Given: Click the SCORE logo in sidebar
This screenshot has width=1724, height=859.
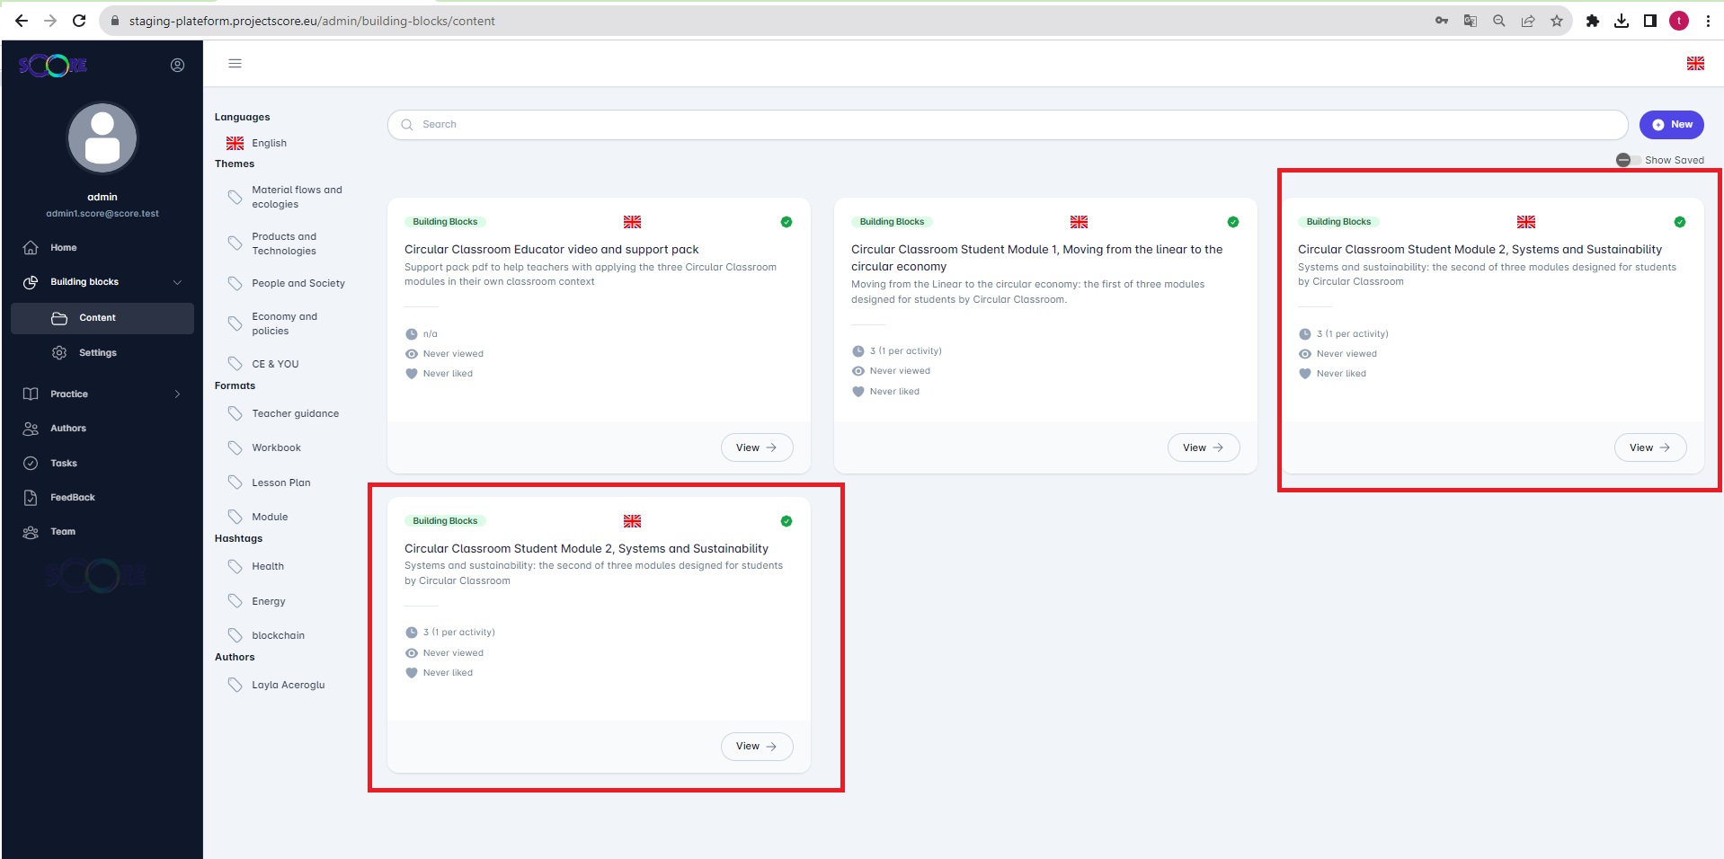Looking at the screenshot, I should click(53, 65).
